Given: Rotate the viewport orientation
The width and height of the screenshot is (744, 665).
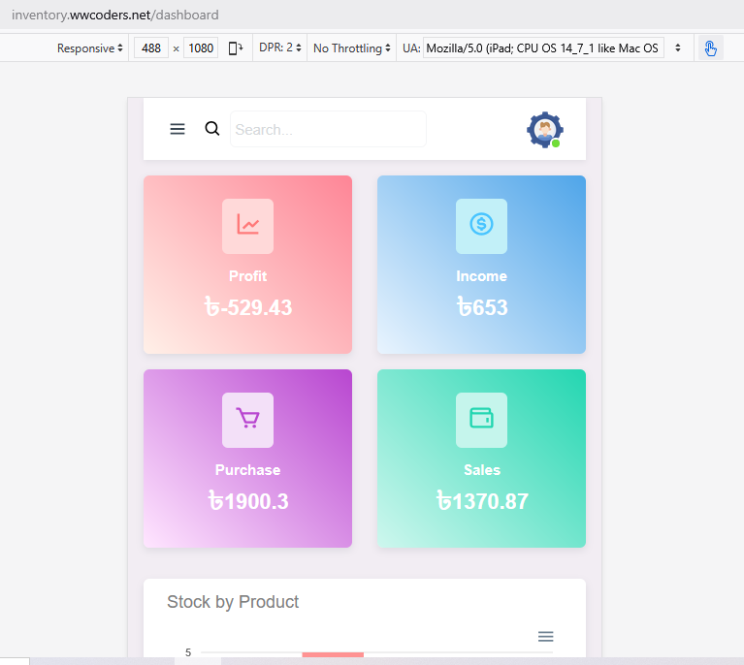Looking at the screenshot, I should pyautogui.click(x=236, y=47).
